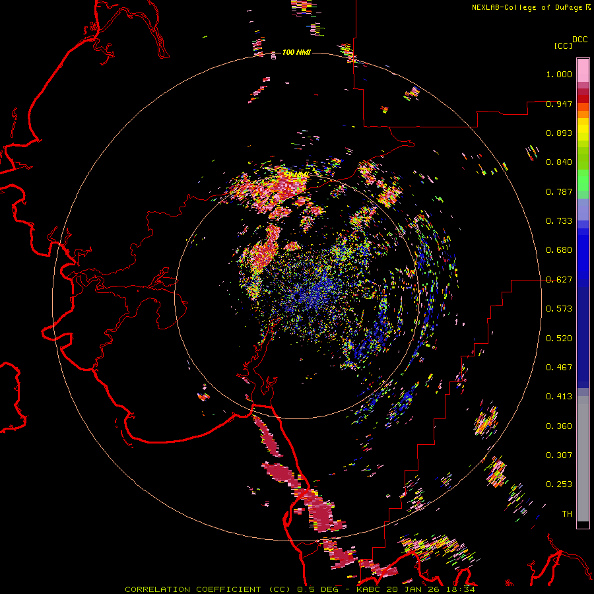Click the 0.680 scale value
This screenshot has width=594, height=594.
pos(559,250)
